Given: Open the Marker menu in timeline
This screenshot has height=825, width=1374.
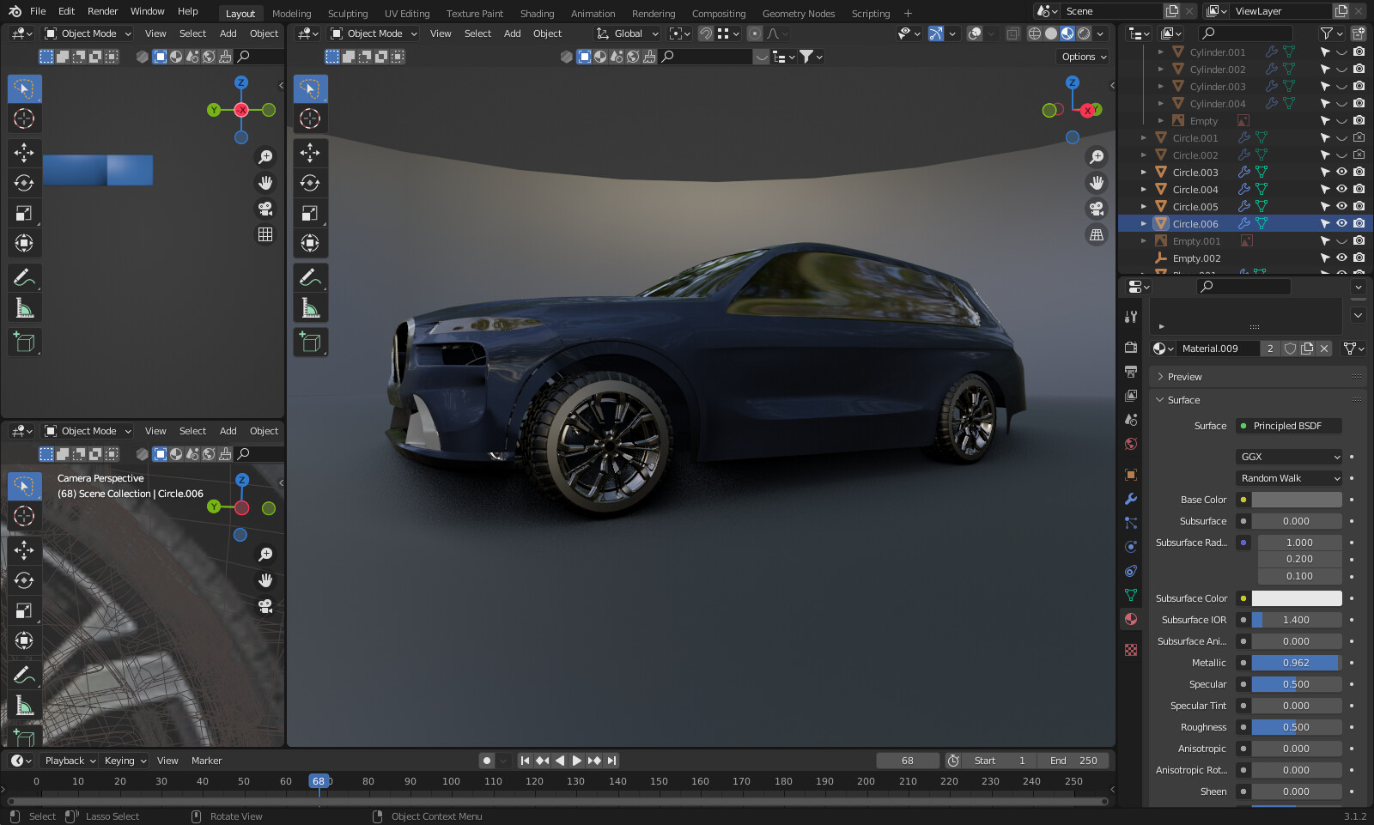Looking at the screenshot, I should coord(206,761).
